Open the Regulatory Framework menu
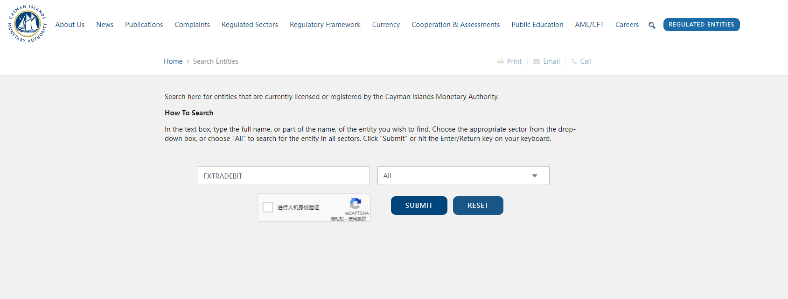The height and width of the screenshot is (299, 788). tap(325, 25)
